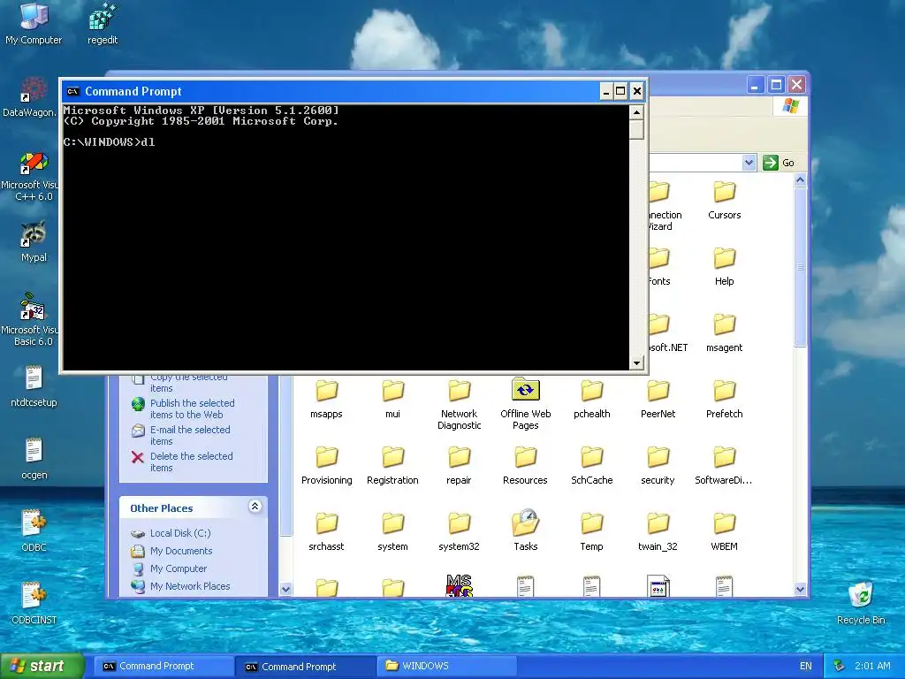This screenshot has width=905, height=679.
Task: Click task pane scroll down arrow
Action: (x=285, y=590)
